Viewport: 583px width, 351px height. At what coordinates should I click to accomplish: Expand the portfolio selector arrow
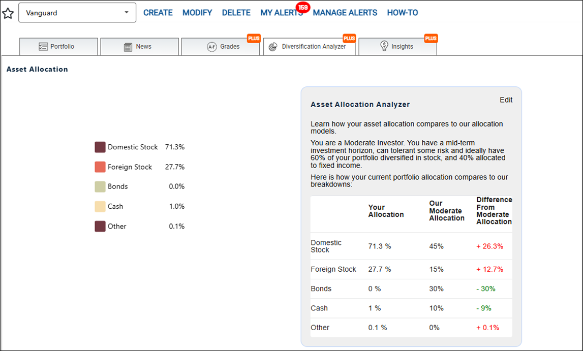127,12
